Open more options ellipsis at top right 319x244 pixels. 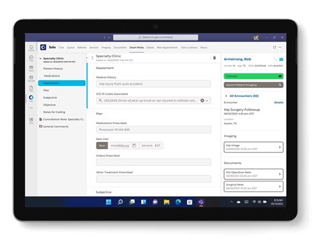point(280,47)
